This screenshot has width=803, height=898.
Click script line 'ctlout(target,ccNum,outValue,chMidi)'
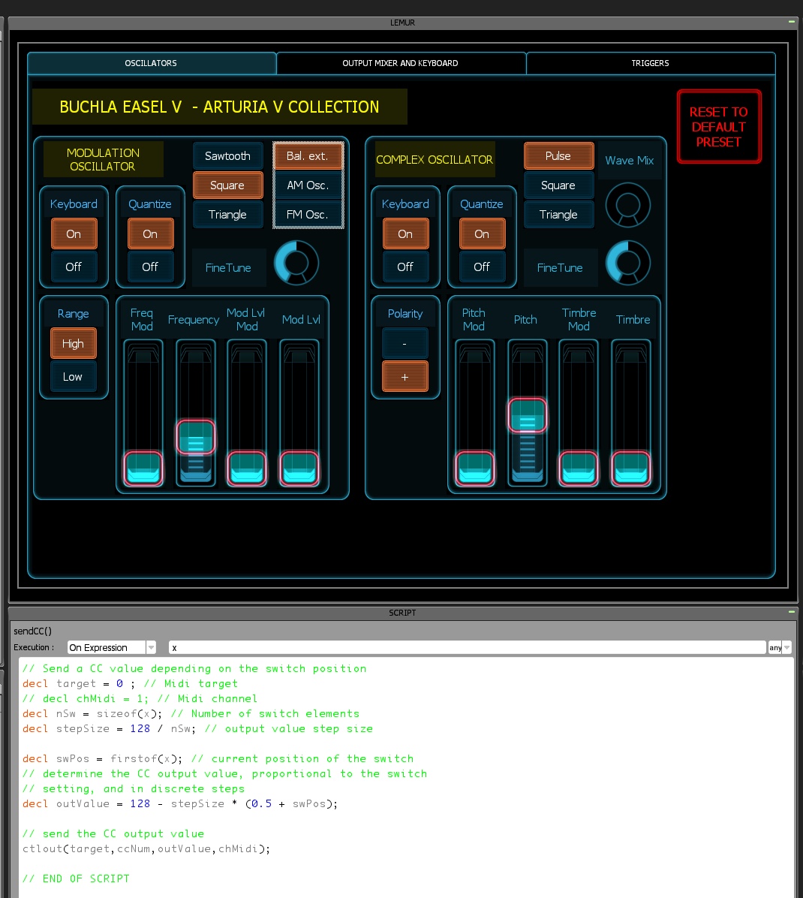tap(146, 848)
